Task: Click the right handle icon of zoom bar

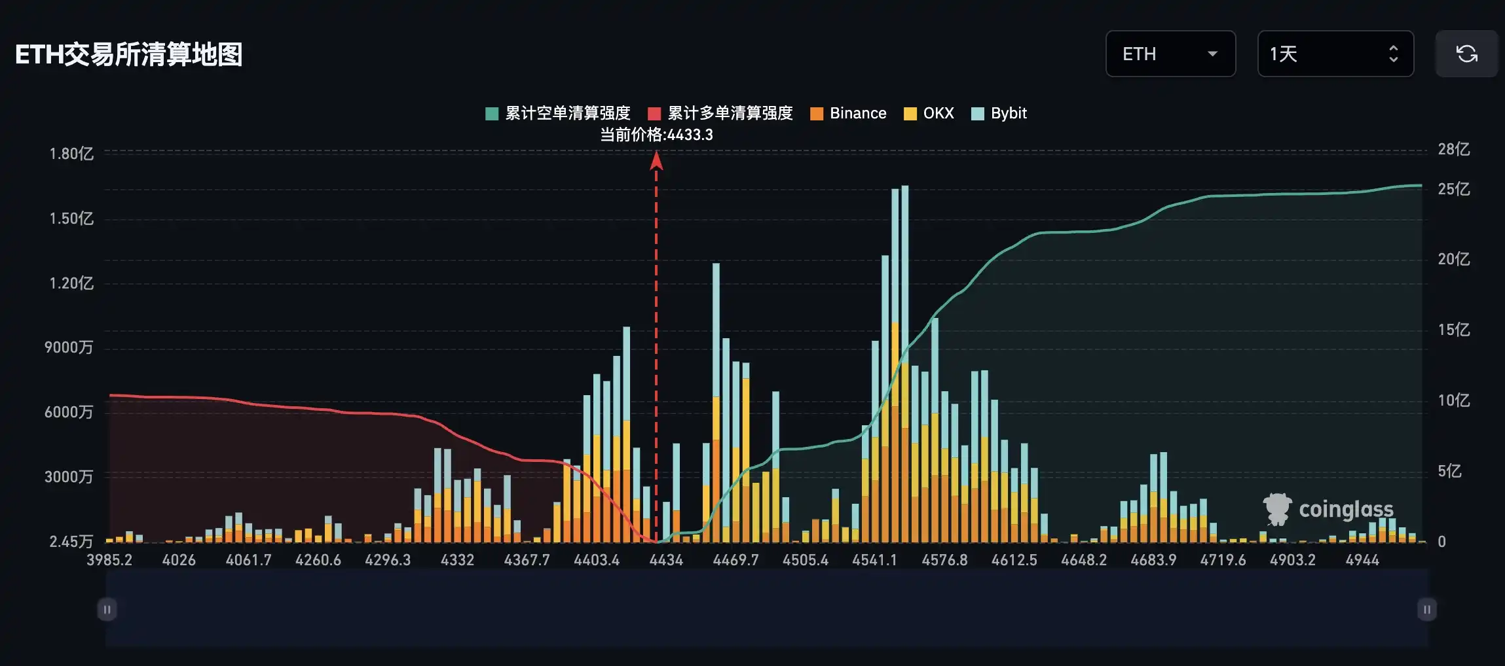Action: click(1426, 610)
